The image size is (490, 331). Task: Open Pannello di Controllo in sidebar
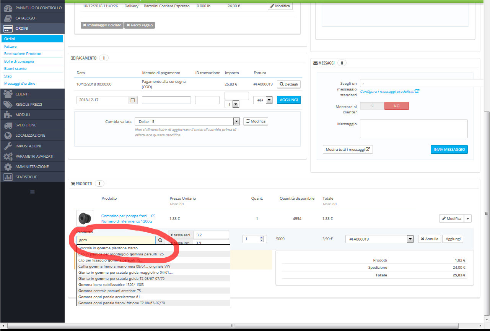click(x=33, y=8)
